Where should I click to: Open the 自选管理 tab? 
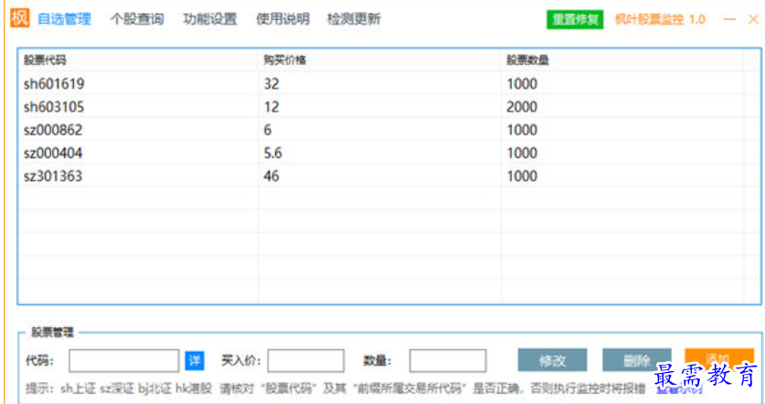[64, 19]
